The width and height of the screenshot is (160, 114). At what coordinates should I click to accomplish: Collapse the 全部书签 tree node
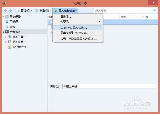pyautogui.click(x=3, y=32)
